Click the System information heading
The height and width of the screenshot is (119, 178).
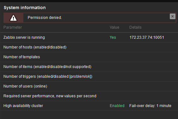pos(25,8)
